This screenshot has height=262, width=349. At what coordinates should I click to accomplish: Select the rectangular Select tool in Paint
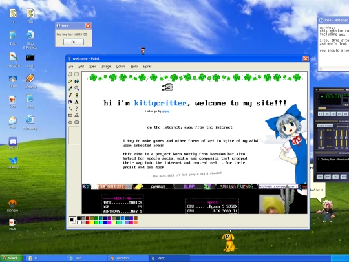pyautogui.click(x=76, y=74)
